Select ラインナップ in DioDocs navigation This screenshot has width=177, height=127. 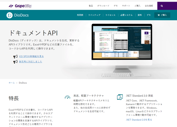pyautogui.click(x=94, y=15)
